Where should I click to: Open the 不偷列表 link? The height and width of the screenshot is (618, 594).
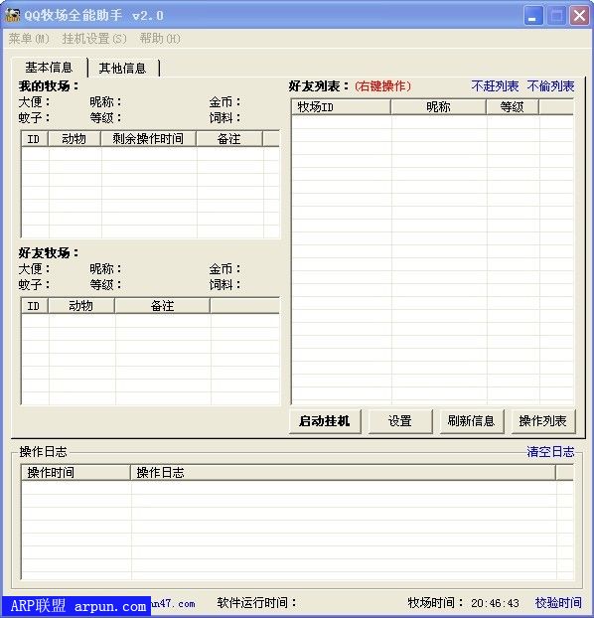click(550, 85)
